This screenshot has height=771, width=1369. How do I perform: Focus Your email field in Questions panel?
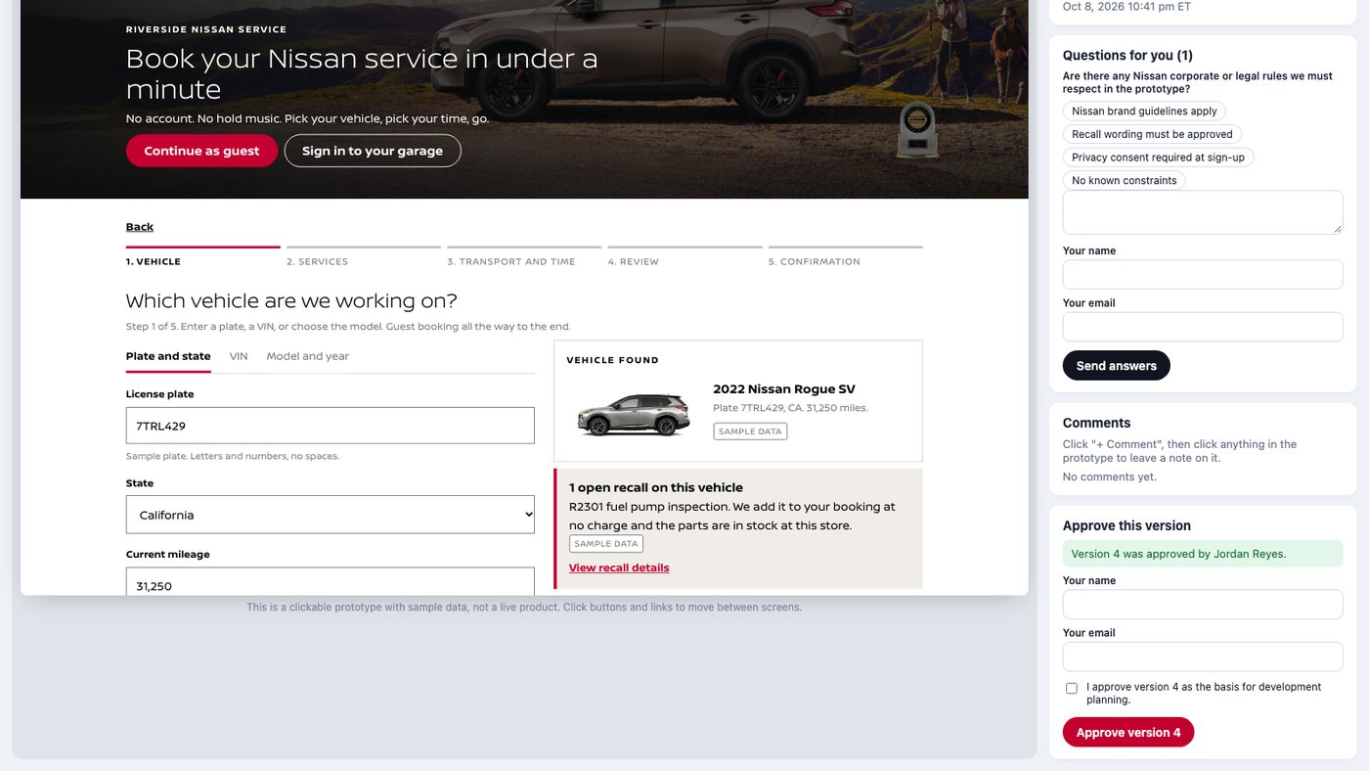1203,327
